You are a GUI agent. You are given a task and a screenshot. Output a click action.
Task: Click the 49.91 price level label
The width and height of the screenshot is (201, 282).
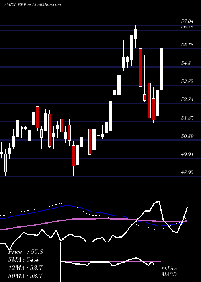point(187,154)
